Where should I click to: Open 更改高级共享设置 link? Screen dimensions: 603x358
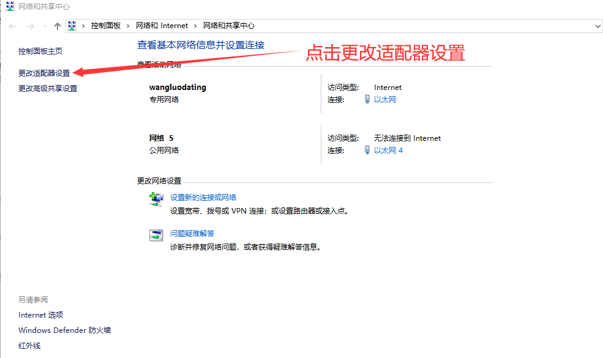(x=48, y=88)
